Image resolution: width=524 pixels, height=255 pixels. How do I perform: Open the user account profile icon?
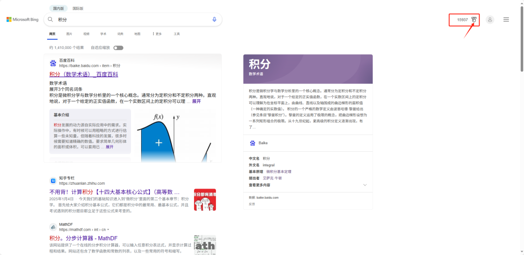tap(490, 19)
